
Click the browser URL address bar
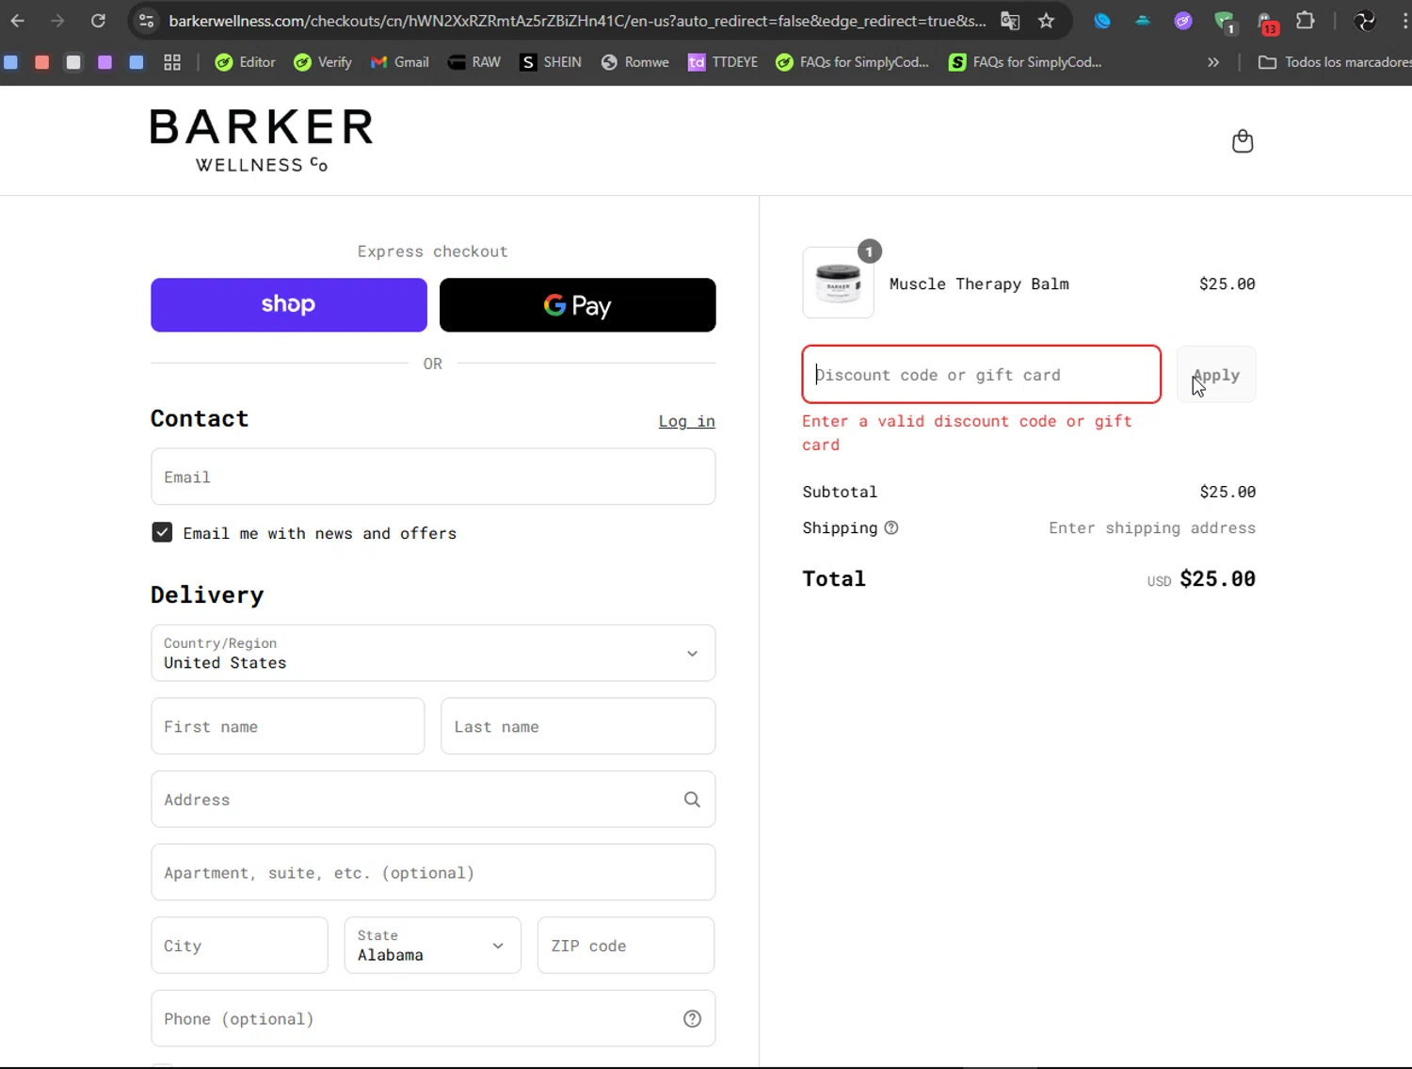pyautogui.click(x=577, y=21)
